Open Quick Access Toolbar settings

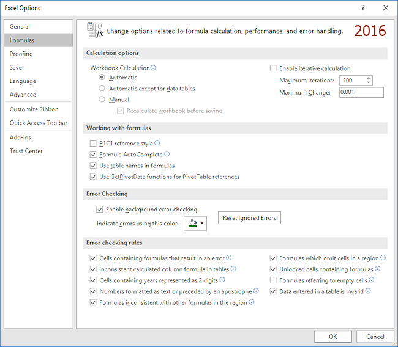39,123
